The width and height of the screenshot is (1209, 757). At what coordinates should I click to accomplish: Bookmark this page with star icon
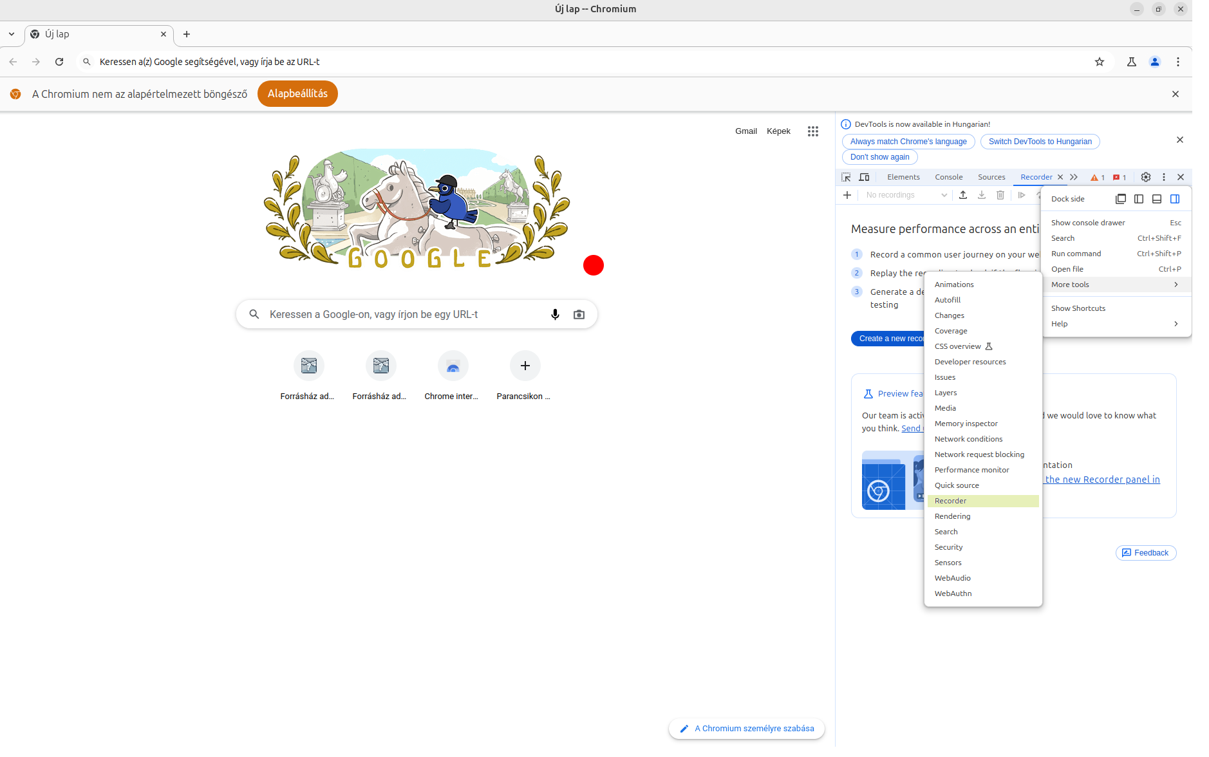click(x=1100, y=62)
